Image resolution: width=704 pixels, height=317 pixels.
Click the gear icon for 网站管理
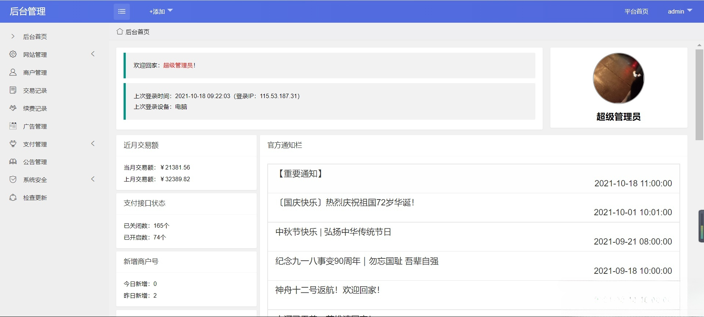click(x=13, y=54)
